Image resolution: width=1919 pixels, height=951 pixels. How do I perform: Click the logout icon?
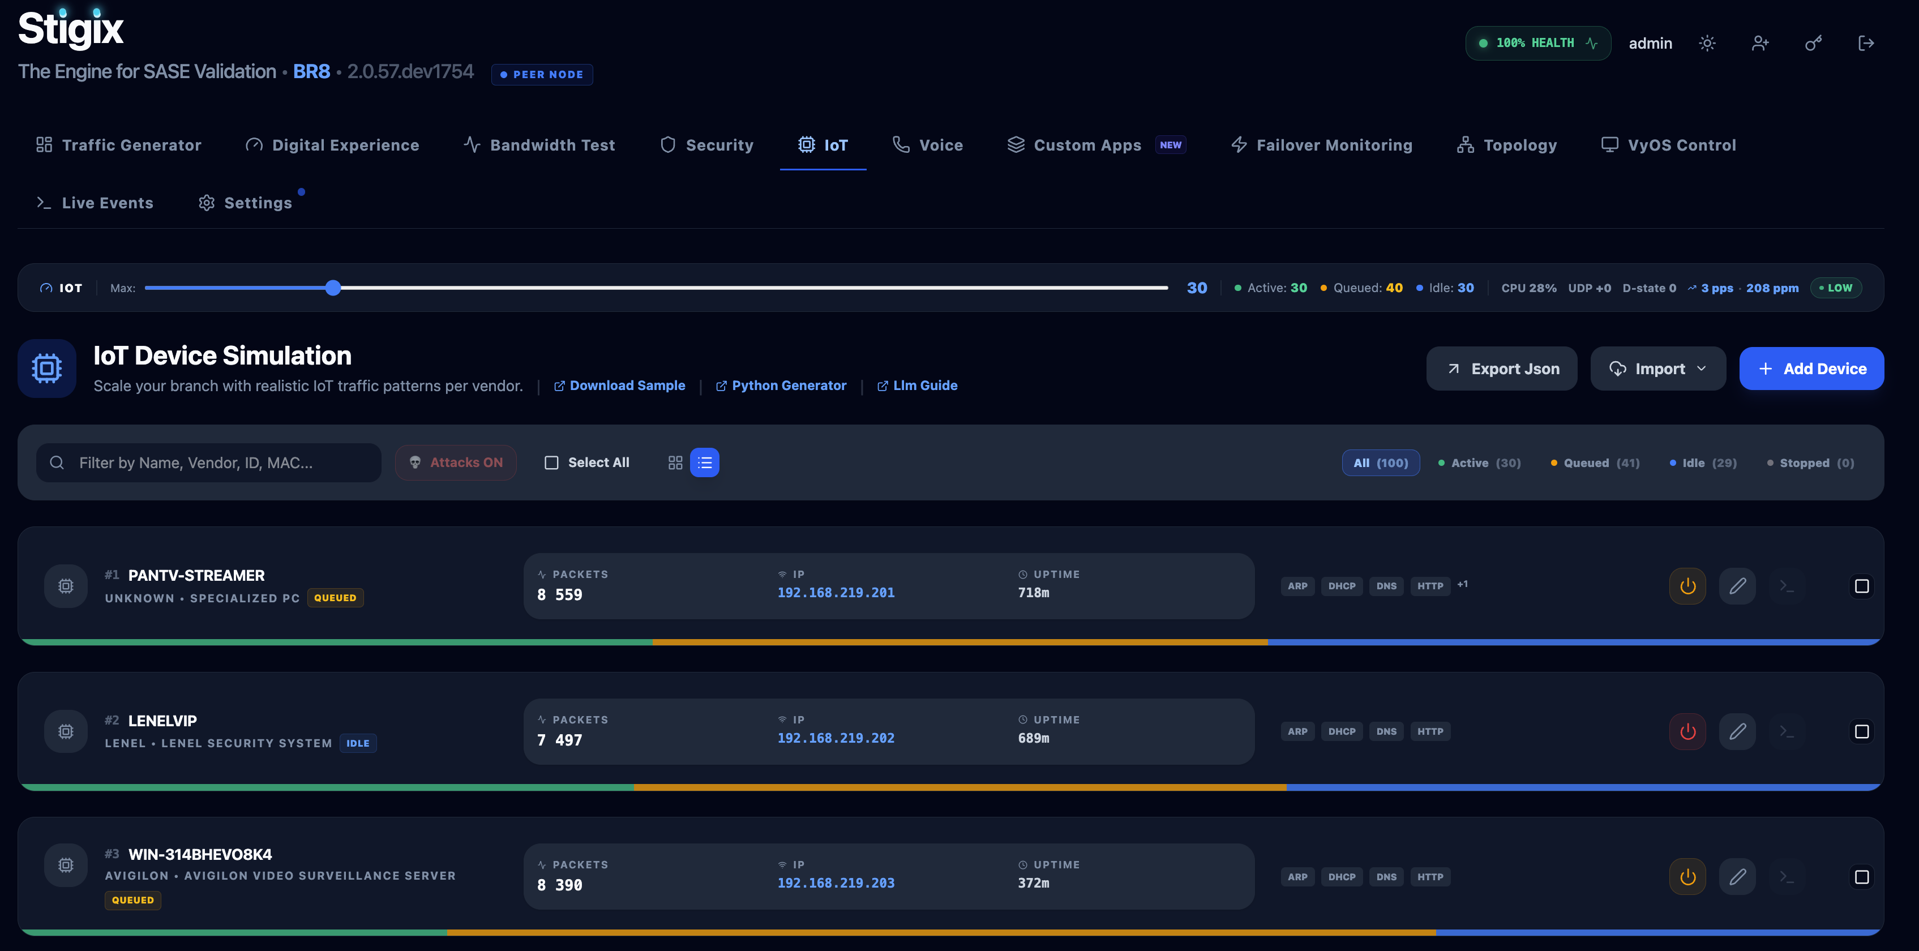pos(1866,43)
